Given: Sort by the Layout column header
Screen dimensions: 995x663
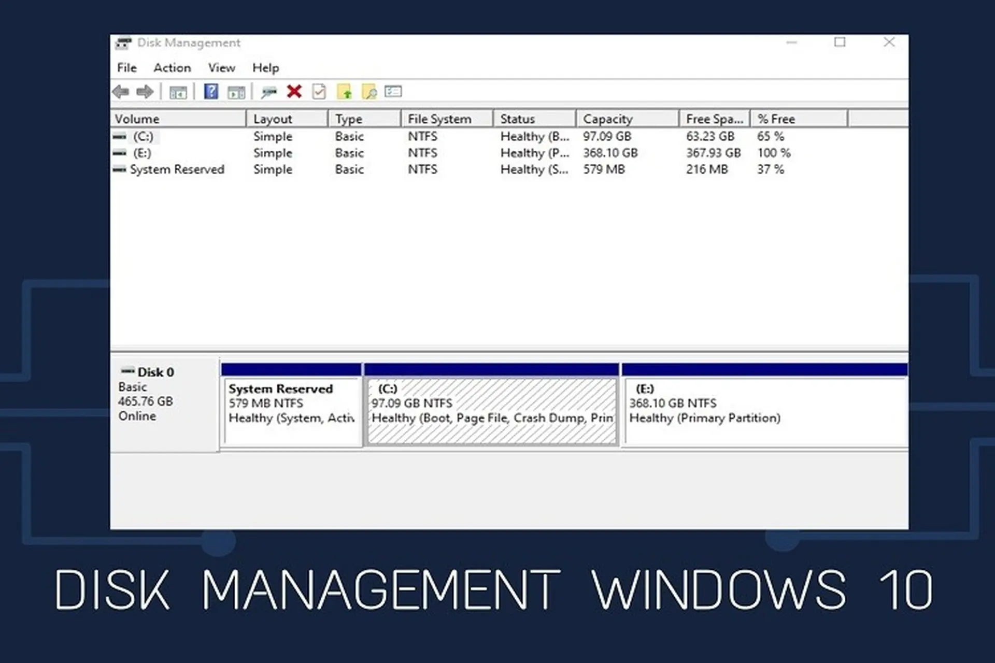Looking at the screenshot, I should pos(288,119).
